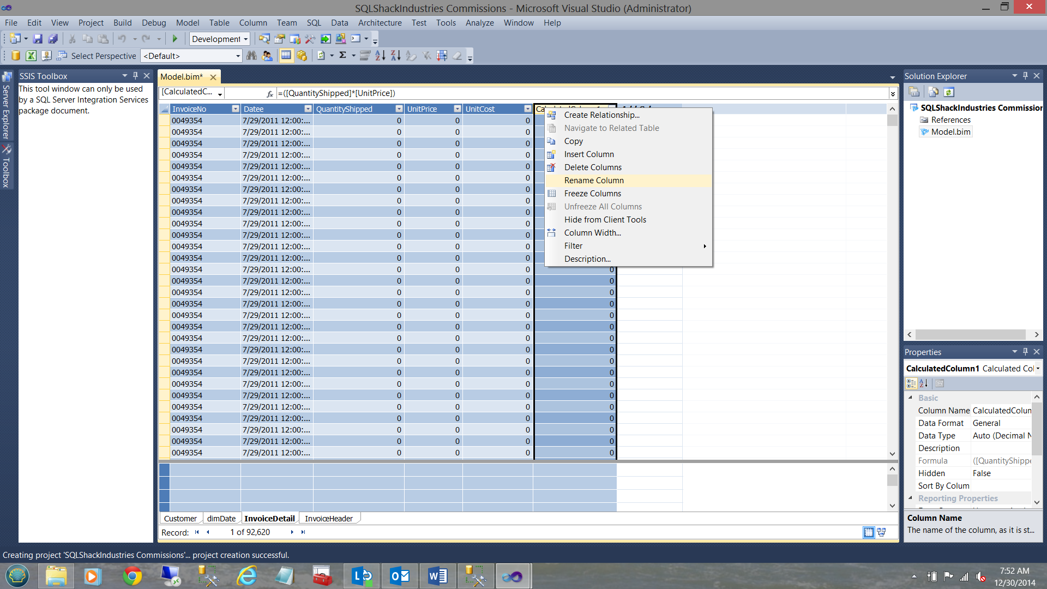
Task: Open the Chrome icon in taskbar
Action: pyautogui.click(x=132, y=576)
